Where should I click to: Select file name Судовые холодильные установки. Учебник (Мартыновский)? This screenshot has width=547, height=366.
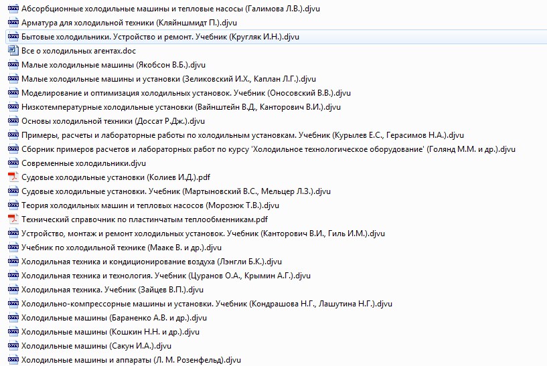pos(176,191)
